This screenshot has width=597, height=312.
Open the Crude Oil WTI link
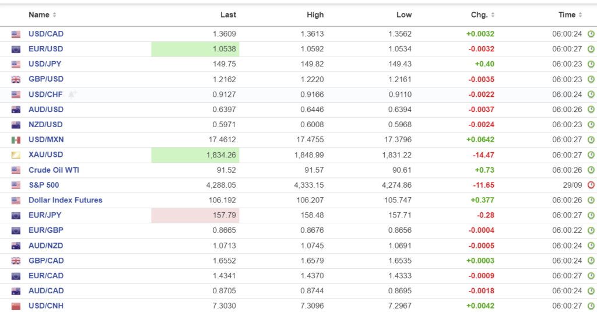[54, 170]
